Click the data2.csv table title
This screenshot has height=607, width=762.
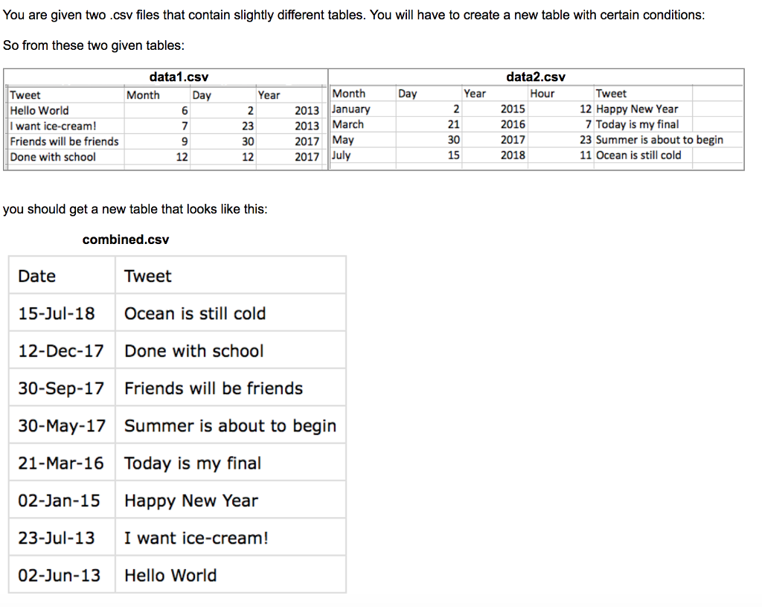(536, 77)
